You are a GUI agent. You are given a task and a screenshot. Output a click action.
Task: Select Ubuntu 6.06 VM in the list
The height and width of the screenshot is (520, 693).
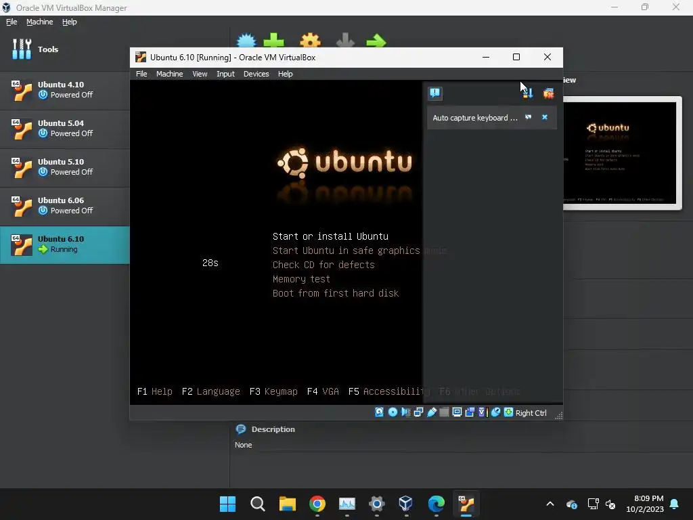[65, 206]
